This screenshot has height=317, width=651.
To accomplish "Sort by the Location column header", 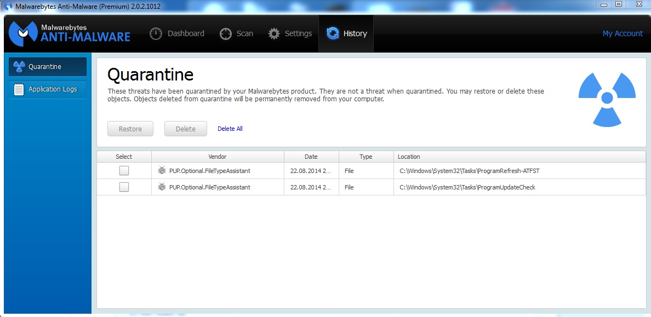I will 520,157.
